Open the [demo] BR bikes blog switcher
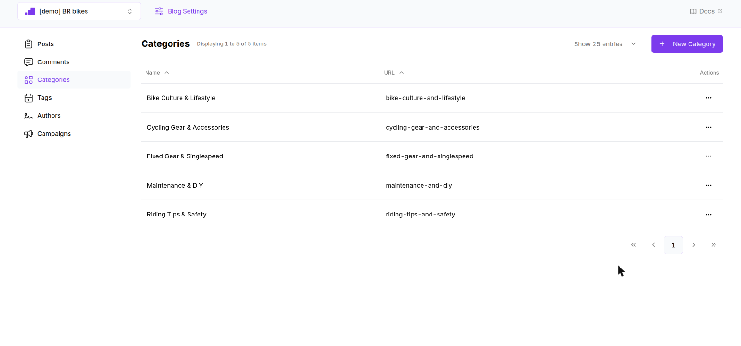741x346 pixels. 79,11
